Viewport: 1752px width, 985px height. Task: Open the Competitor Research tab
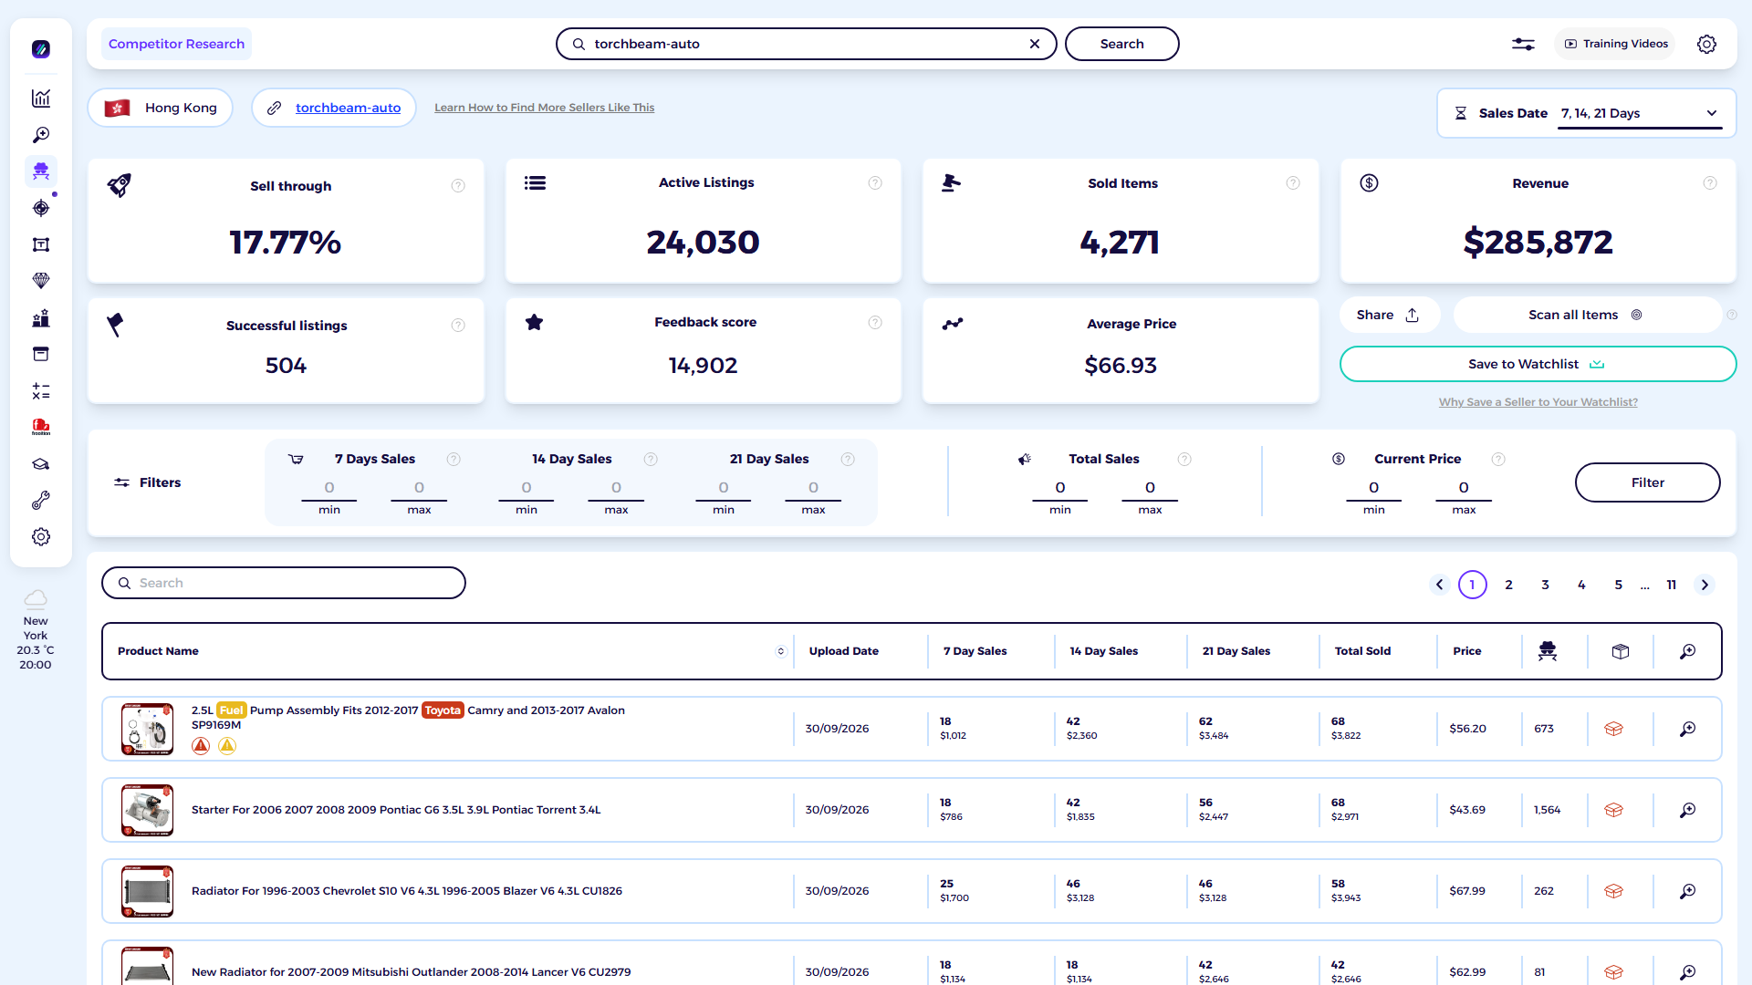click(x=176, y=44)
